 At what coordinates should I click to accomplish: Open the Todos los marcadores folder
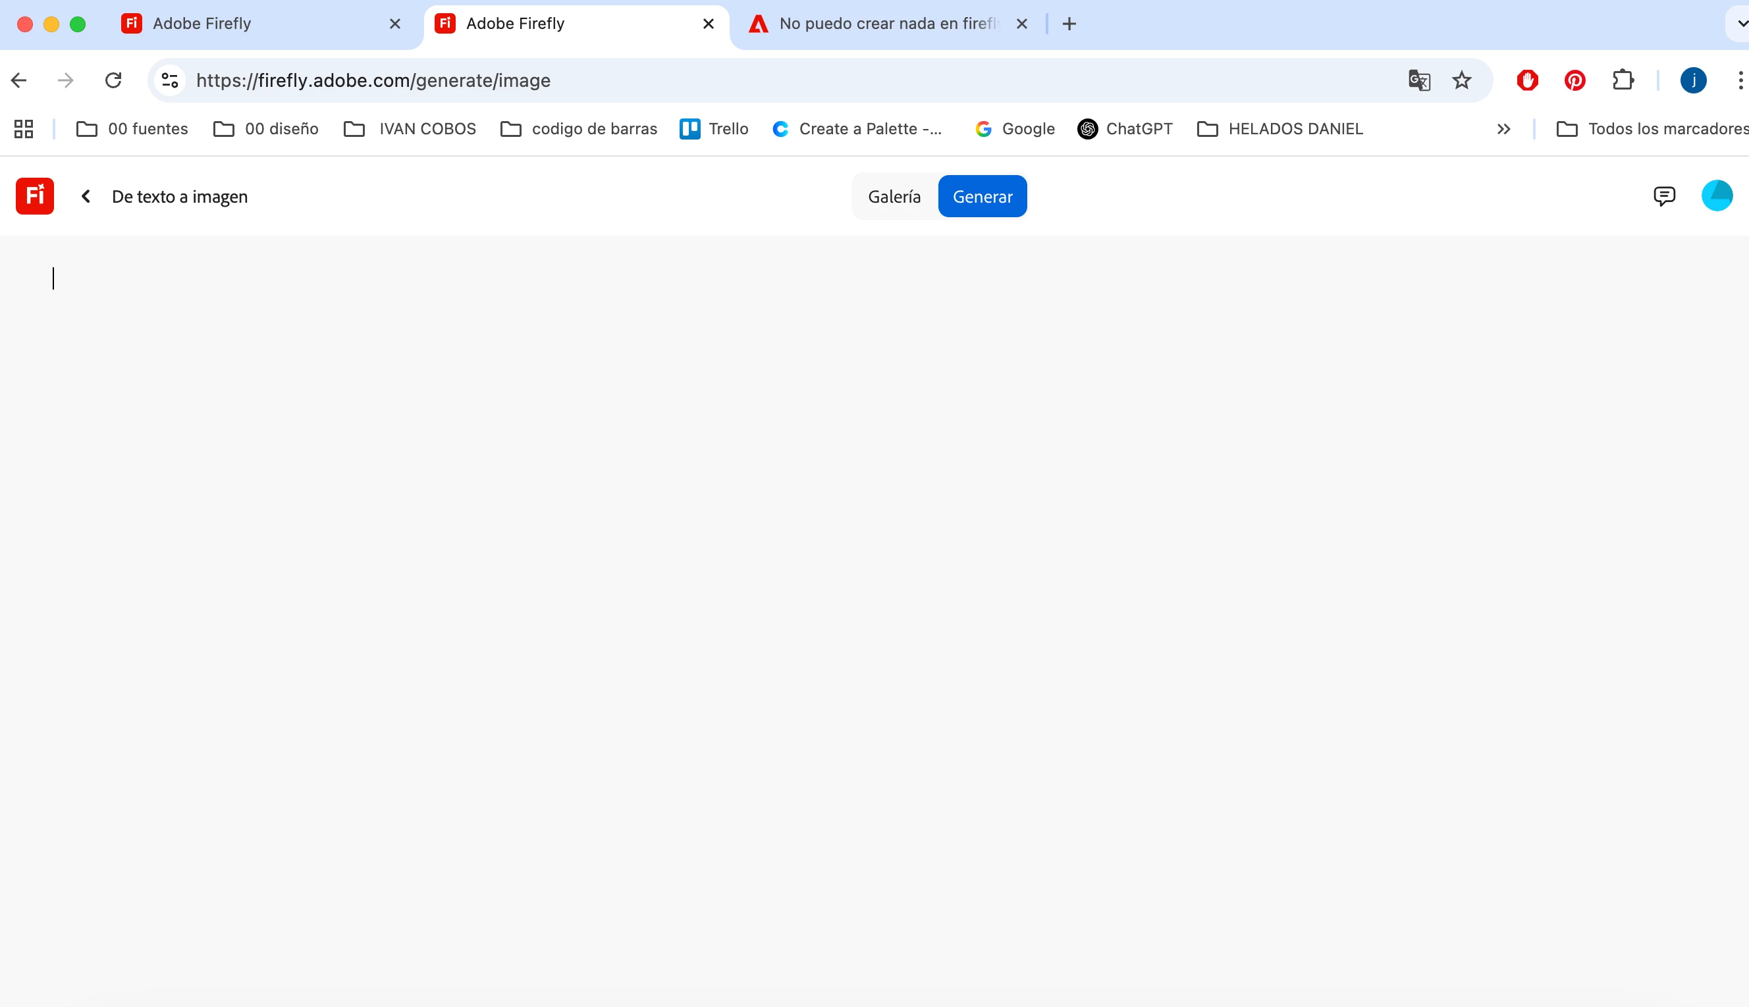tap(1653, 130)
